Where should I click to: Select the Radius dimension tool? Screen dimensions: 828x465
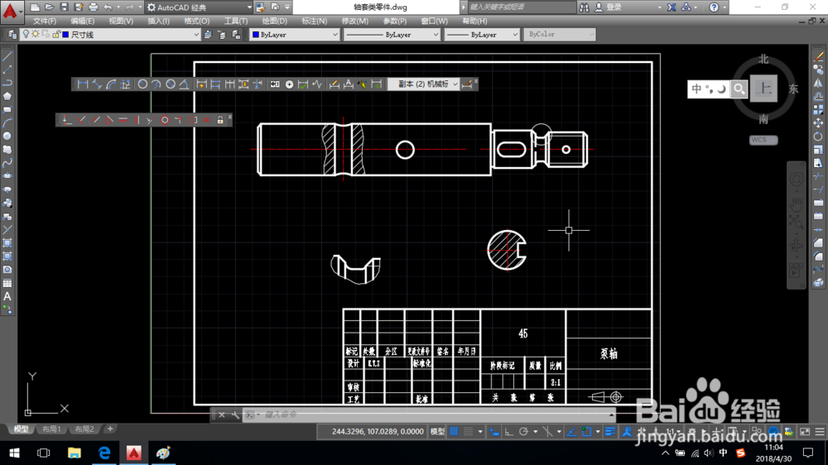click(x=142, y=84)
